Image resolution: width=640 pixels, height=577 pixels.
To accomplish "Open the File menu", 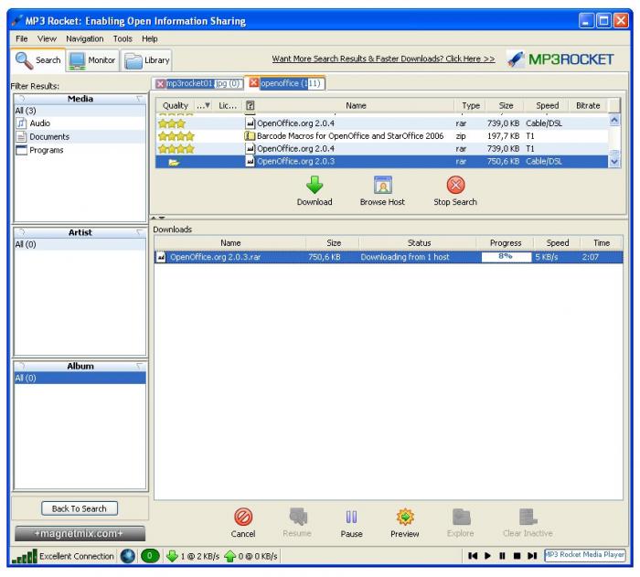I will [x=22, y=38].
